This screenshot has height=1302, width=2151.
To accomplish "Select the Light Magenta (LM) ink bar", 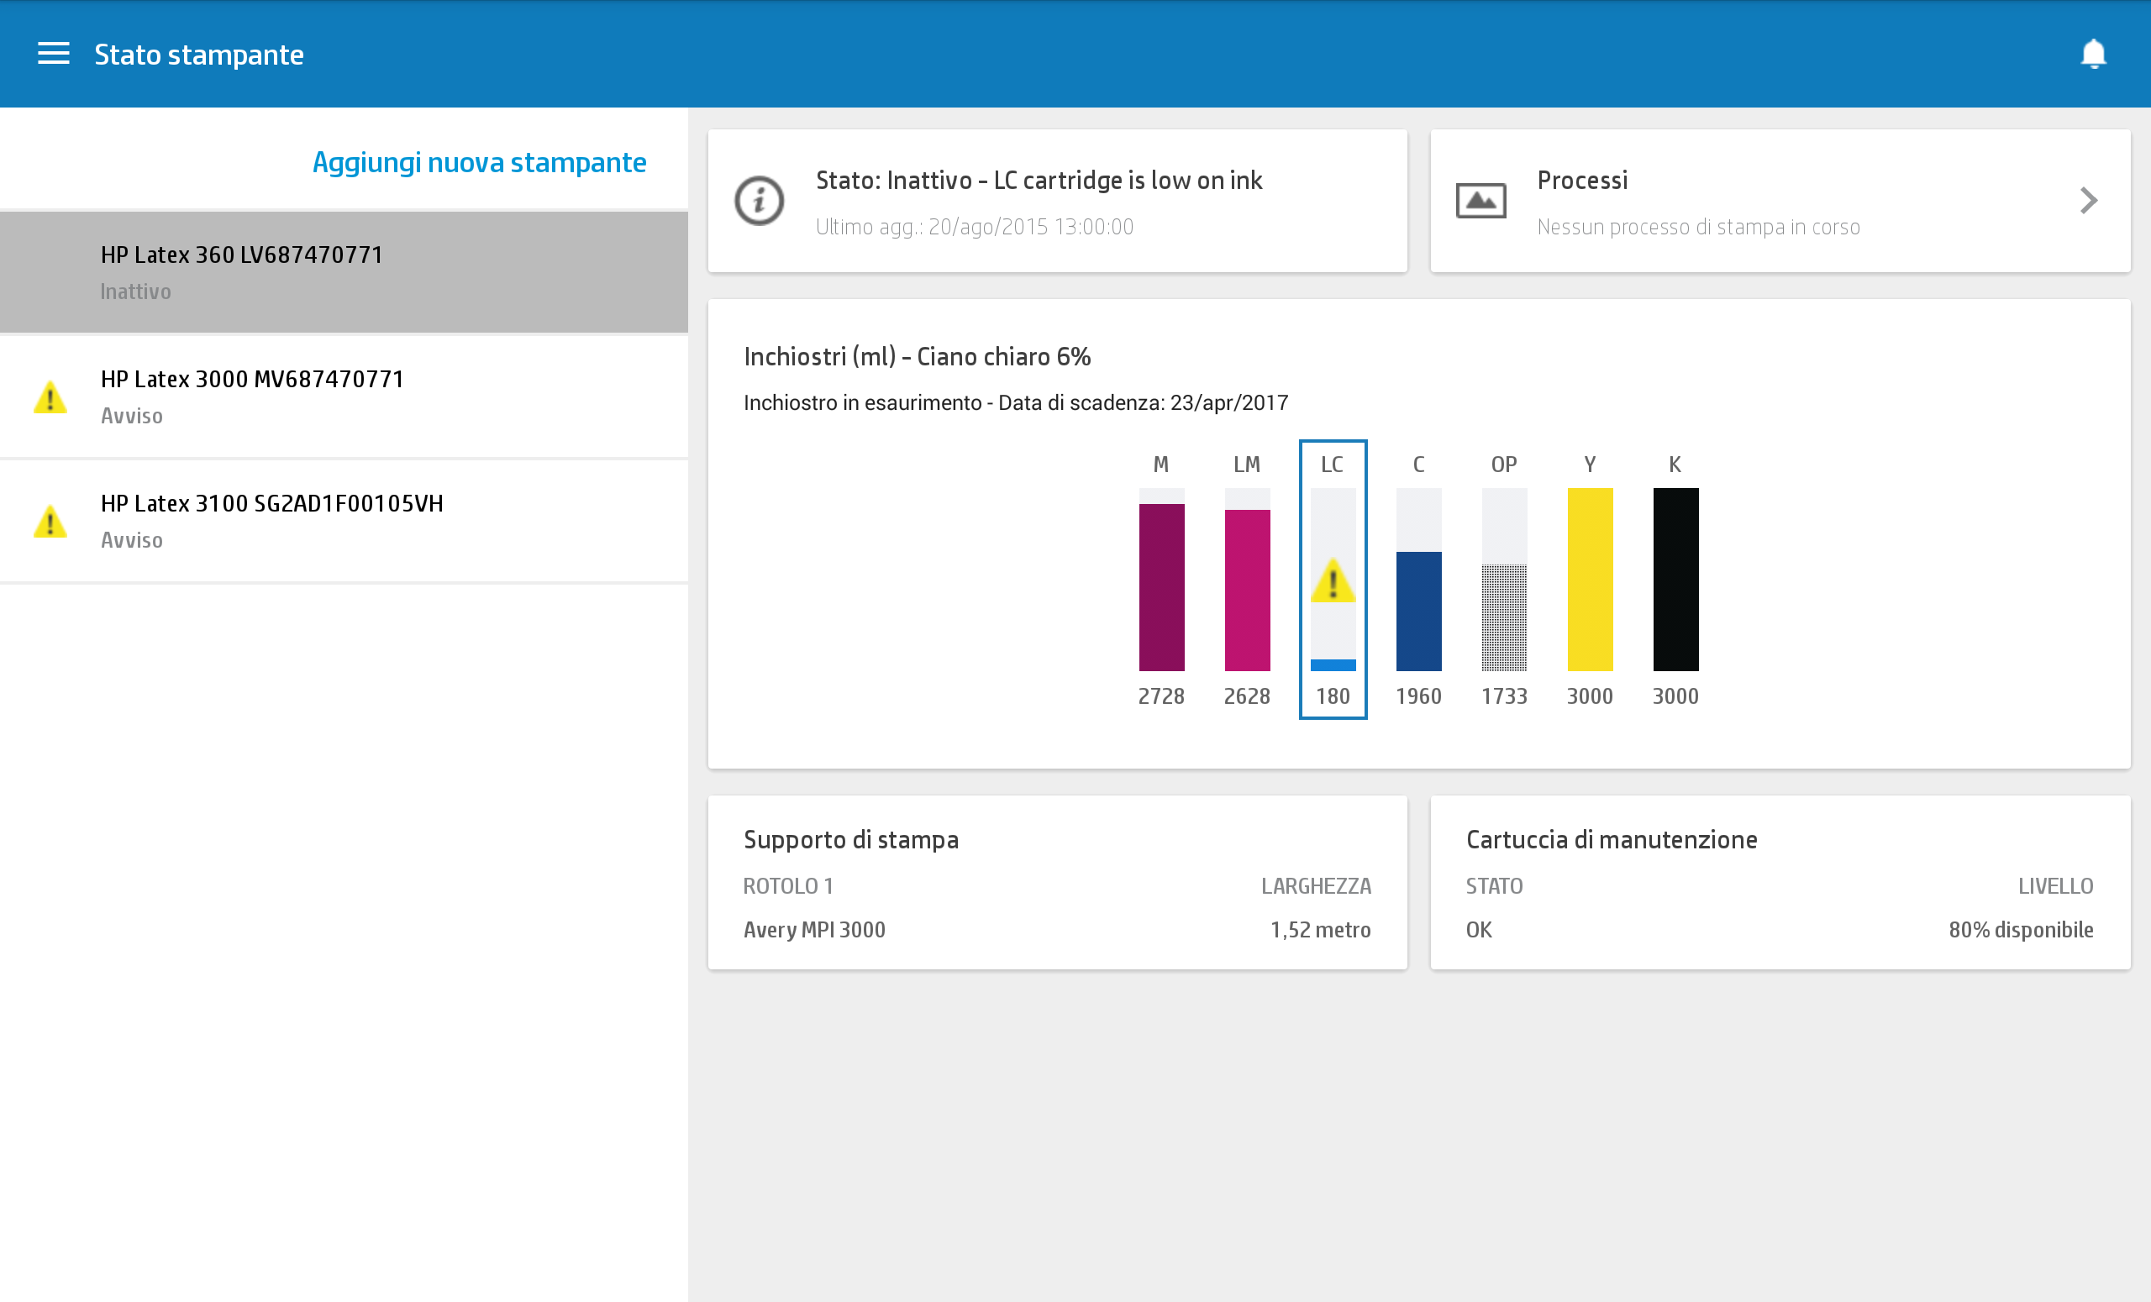I will pos(1247,589).
